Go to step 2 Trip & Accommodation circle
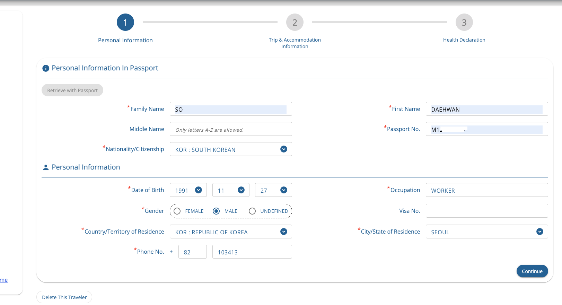 pos(295,23)
